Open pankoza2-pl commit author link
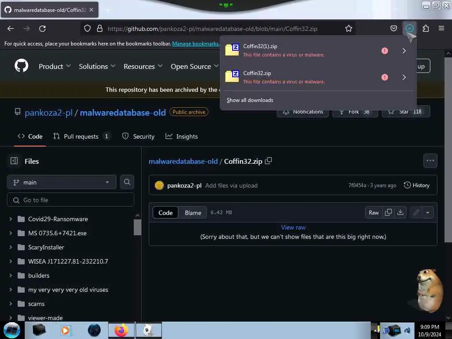 click(x=184, y=185)
